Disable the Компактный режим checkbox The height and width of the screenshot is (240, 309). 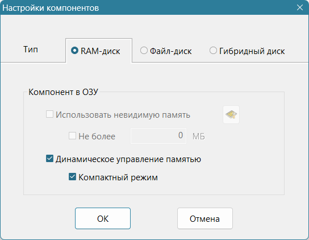coord(72,177)
